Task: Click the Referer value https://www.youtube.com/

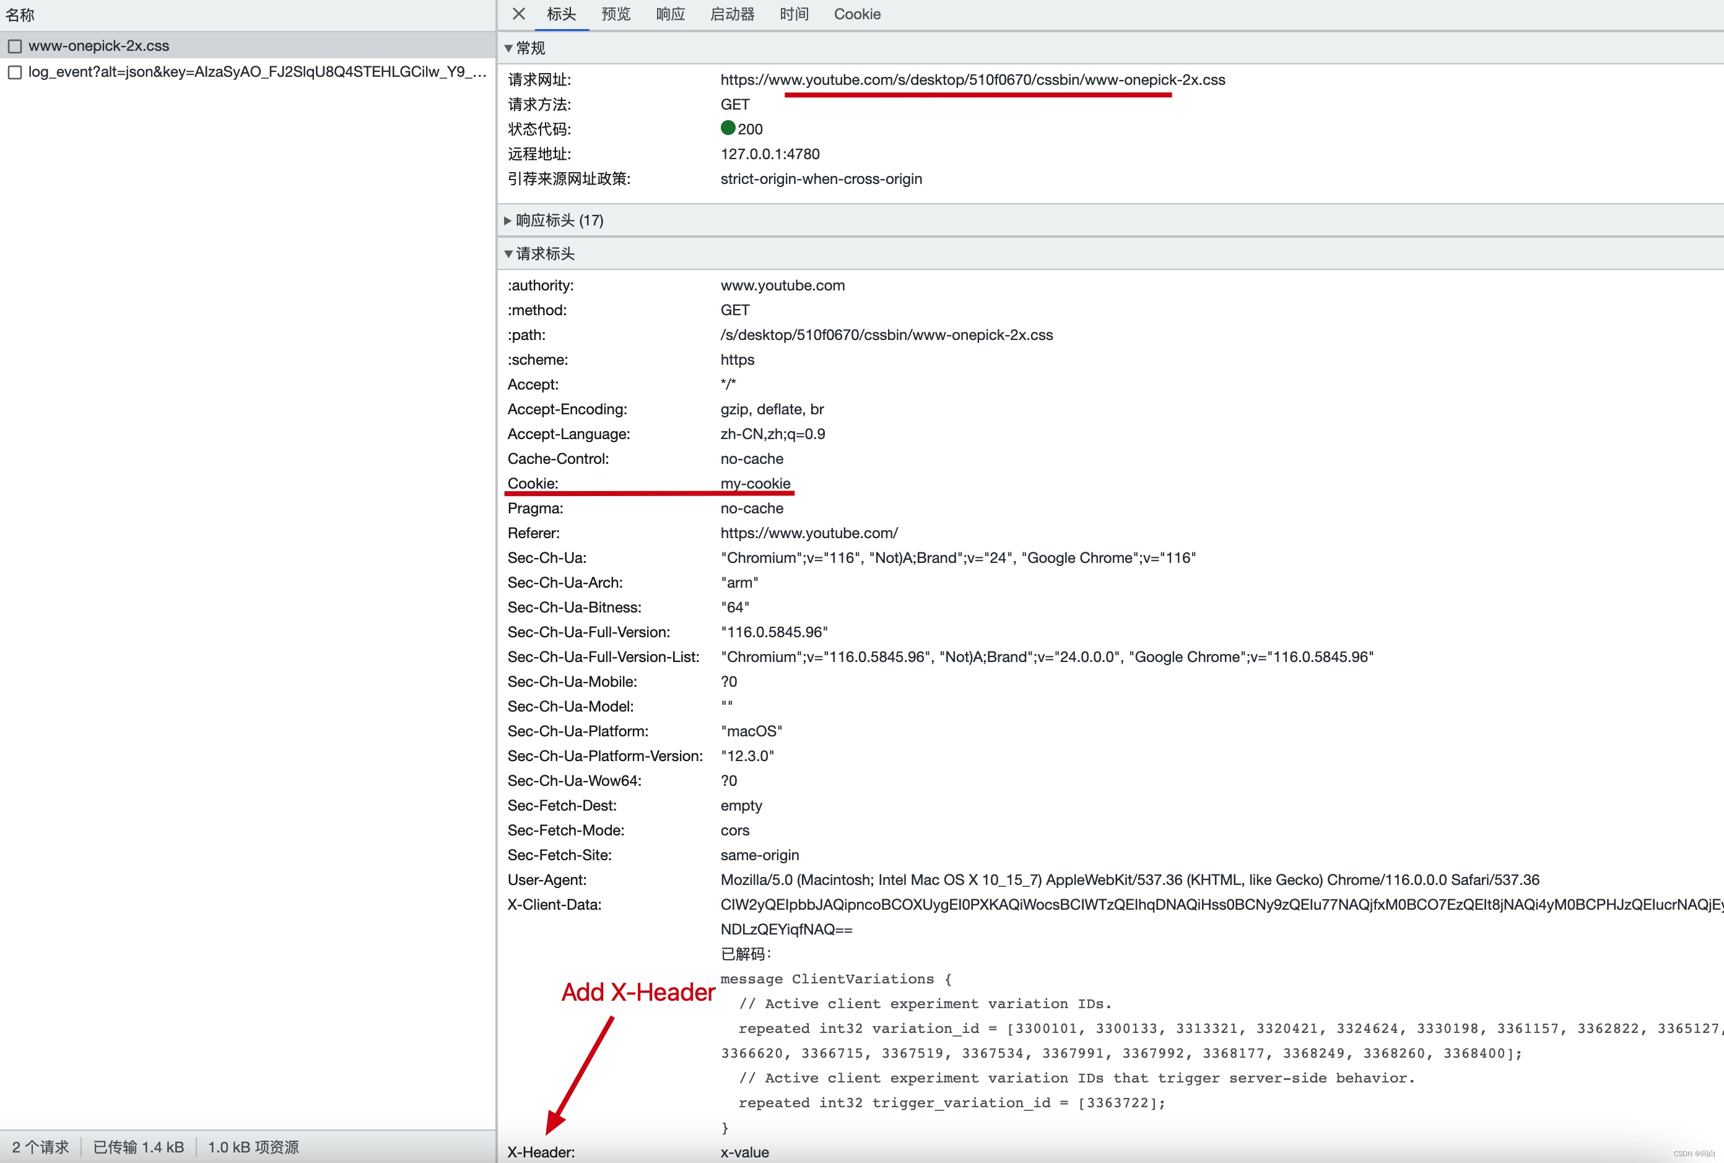Action: [809, 533]
